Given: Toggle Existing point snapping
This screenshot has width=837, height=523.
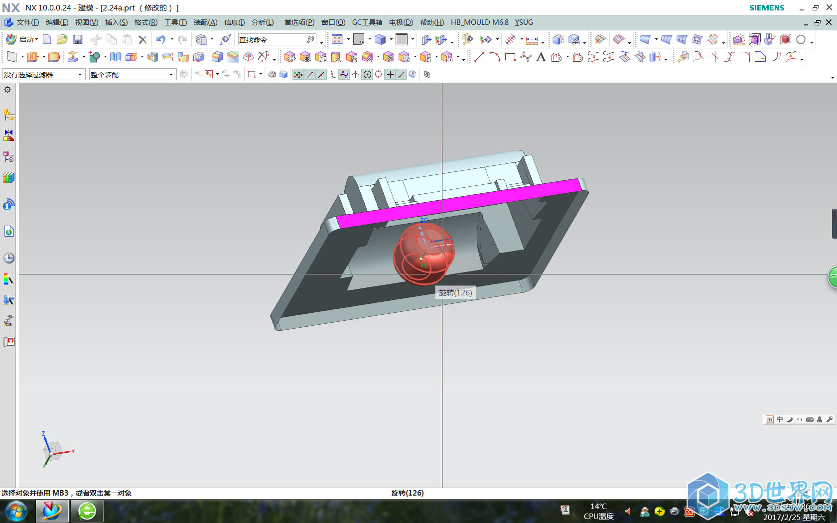Looking at the screenshot, I should point(390,75).
